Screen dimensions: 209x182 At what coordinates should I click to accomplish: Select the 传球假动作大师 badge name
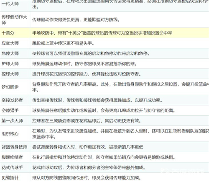tap(14, 20)
